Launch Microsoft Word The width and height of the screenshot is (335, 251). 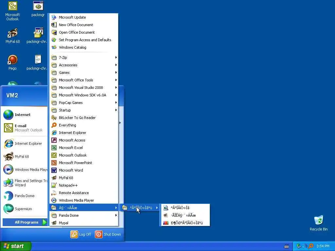(84, 170)
